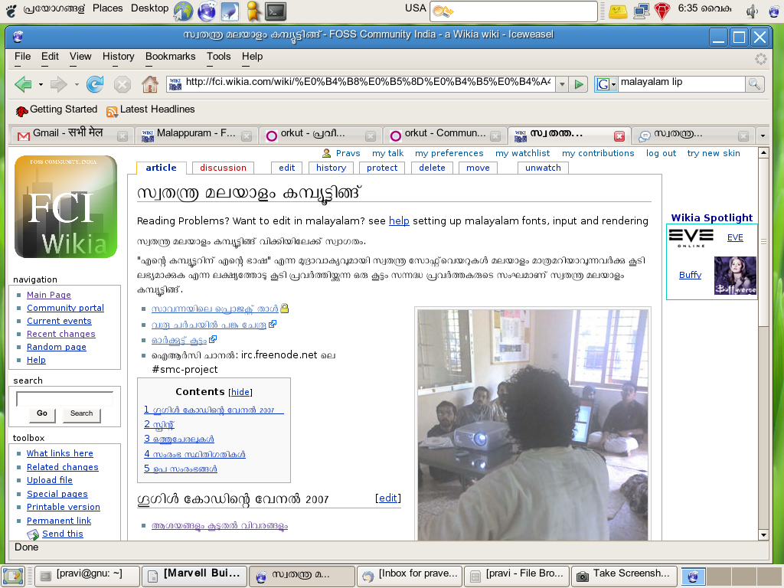Go to the home page via house icon

click(x=149, y=84)
